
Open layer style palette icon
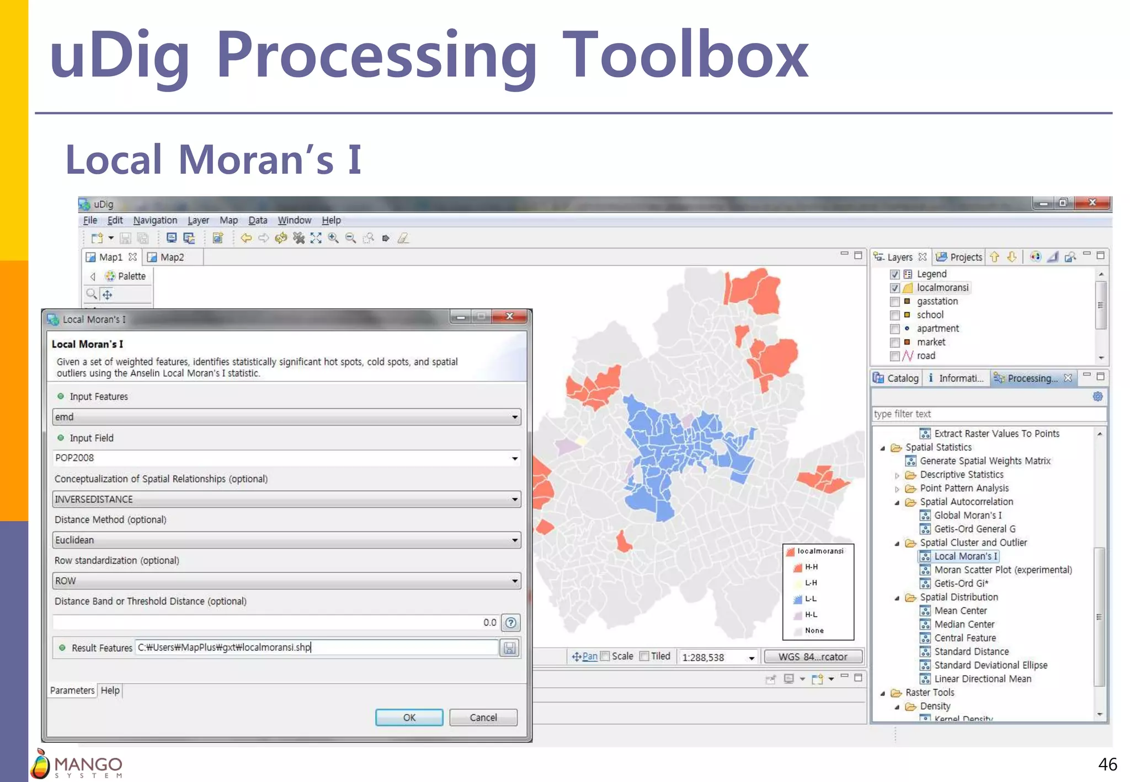(x=1035, y=257)
